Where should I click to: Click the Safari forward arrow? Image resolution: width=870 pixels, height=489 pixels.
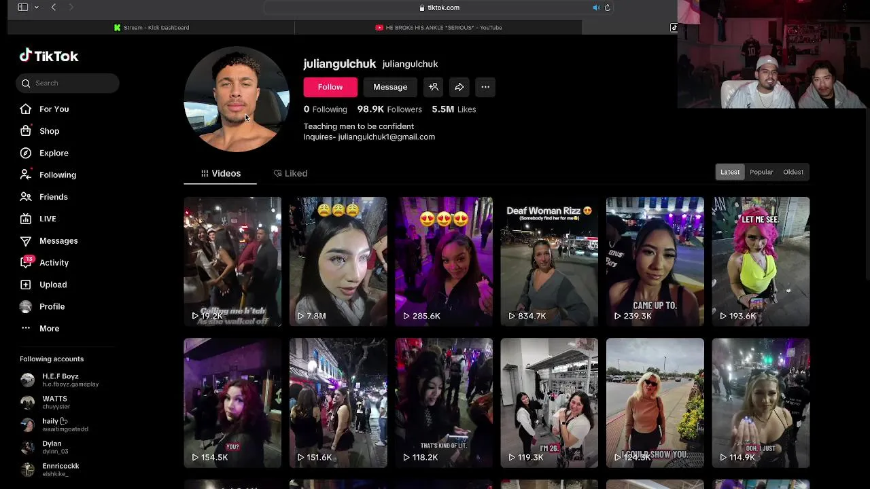(x=71, y=7)
